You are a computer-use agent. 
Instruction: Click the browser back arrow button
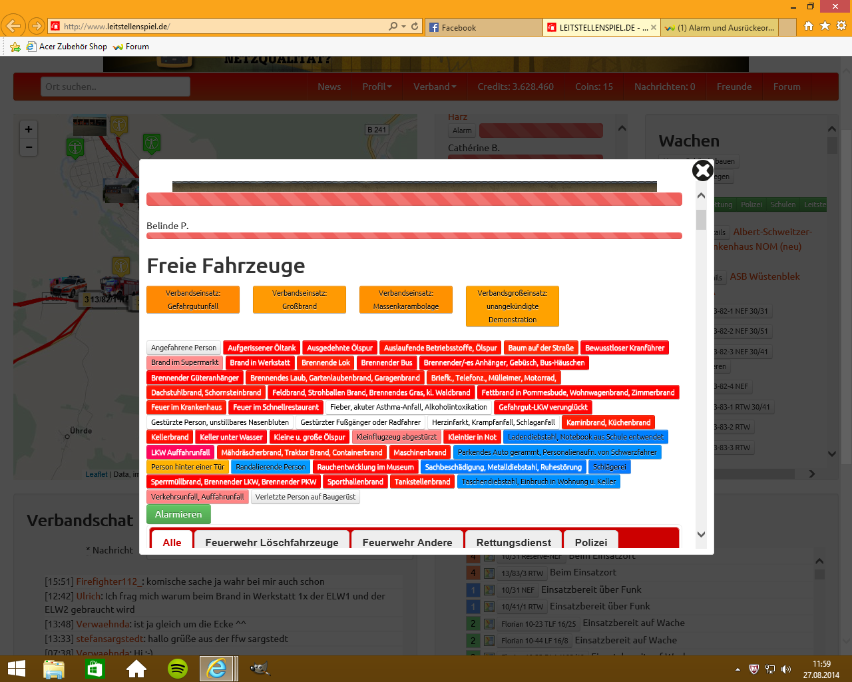click(x=13, y=27)
